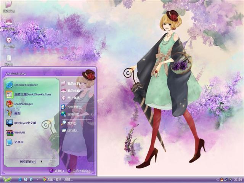Click the 关闭计算机(U) shutdown button
This screenshot has width=244, height=183.
[79, 171]
